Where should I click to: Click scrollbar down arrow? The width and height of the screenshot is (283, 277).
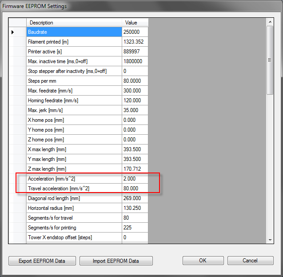pyautogui.click(x=270, y=240)
